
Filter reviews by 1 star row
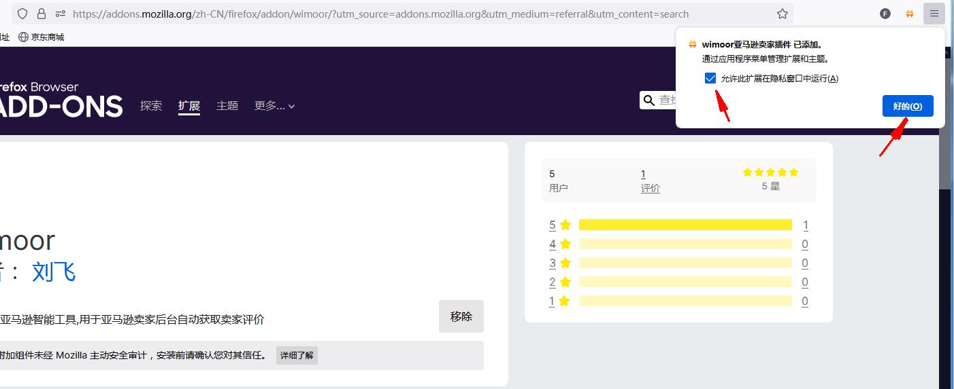pos(678,301)
